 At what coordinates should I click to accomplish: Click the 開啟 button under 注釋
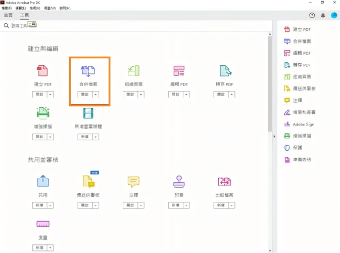[130, 205]
